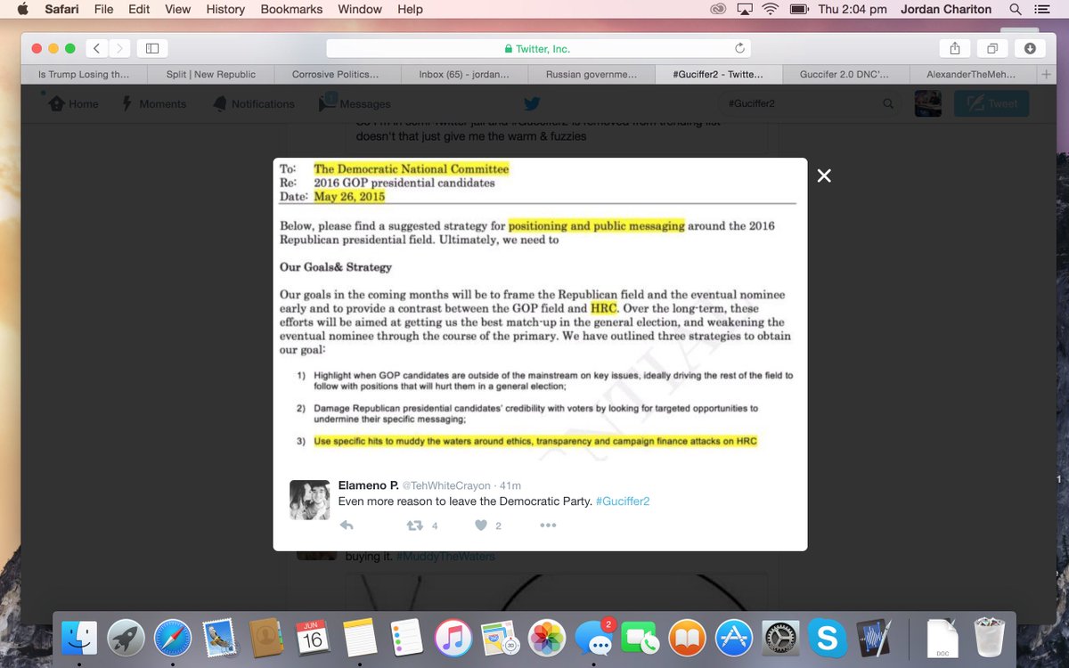
Task: Focus the Twitter, Inc. address bar
Action: pos(537,48)
